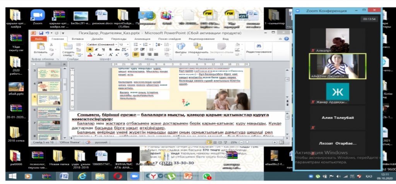Screen dimensions: 396x184
Task: Click the character spacing AV icon
Action: coord(125,49)
